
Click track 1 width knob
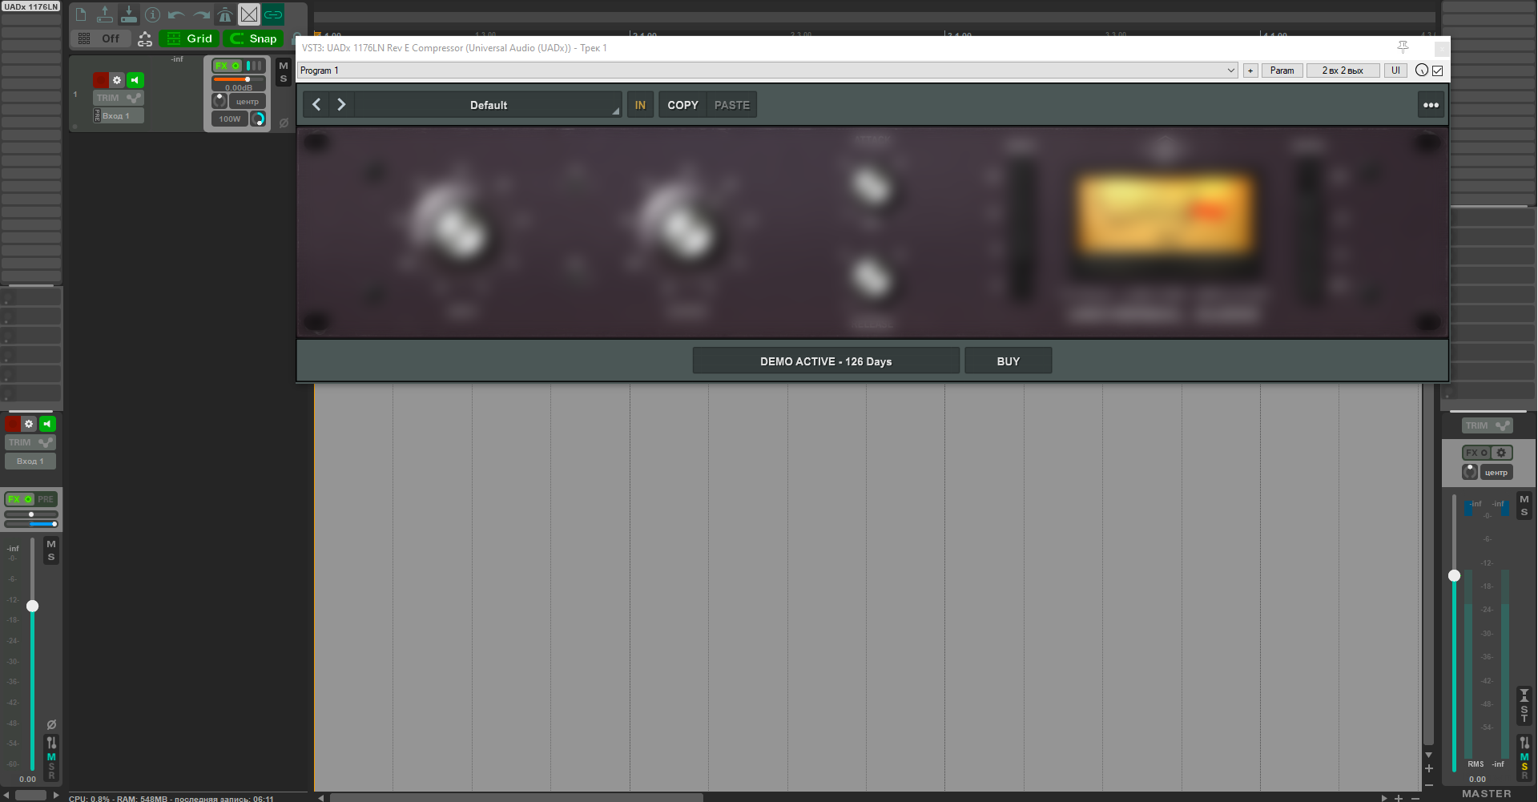coord(258,119)
